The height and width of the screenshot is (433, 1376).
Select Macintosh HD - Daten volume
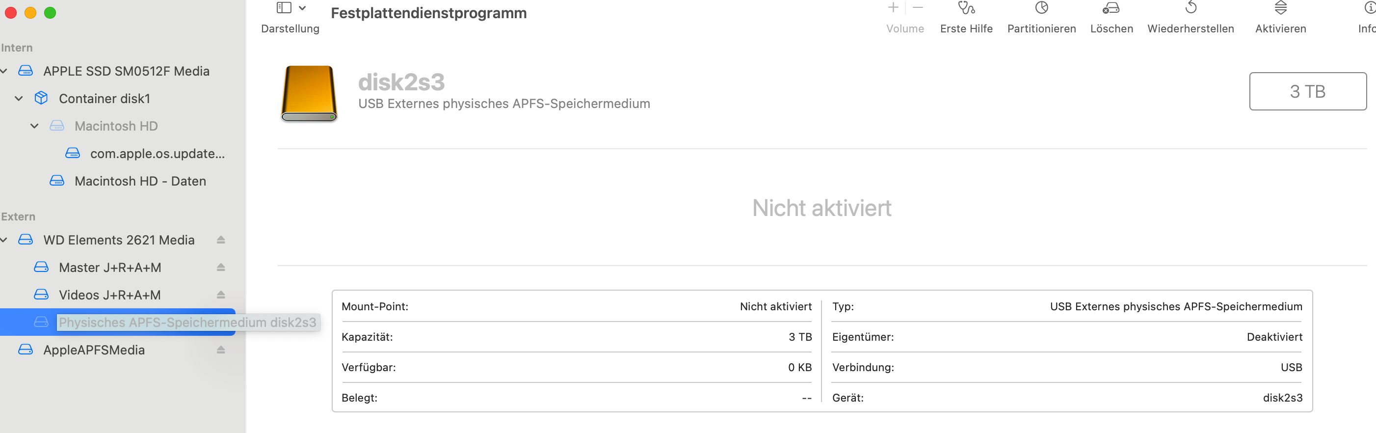click(140, 181)
